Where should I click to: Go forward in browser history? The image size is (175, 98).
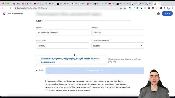click(x=7, y=8)
